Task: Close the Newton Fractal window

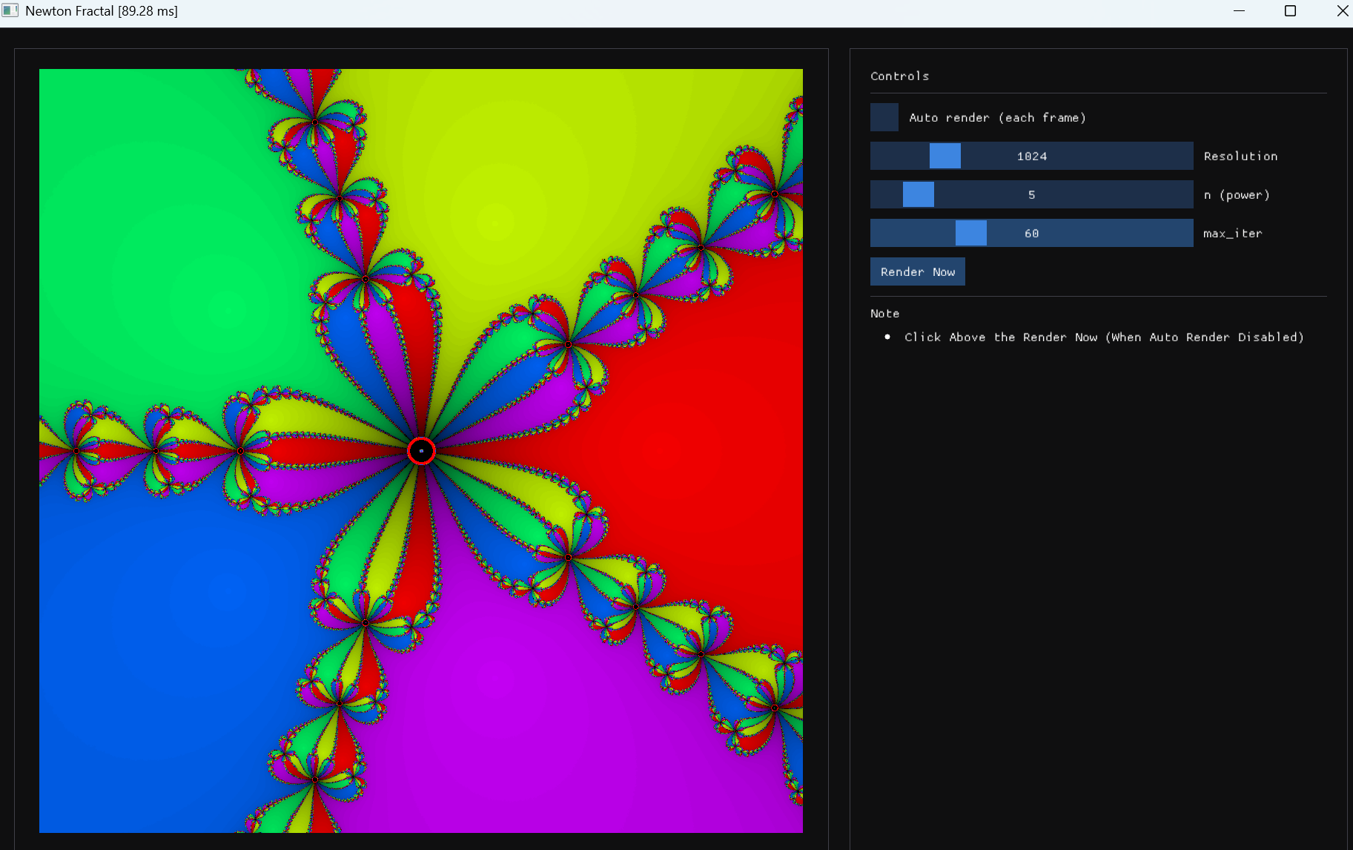Action: click(x=1342, y=10)
